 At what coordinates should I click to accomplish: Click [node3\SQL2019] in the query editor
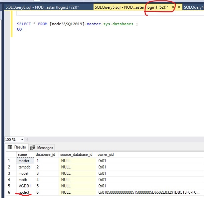[x=67, y=24]
